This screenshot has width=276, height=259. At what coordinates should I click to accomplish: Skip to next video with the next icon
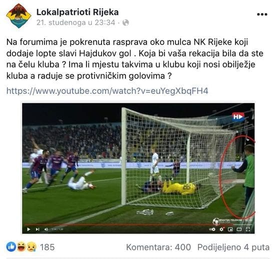tap(37, 229)
